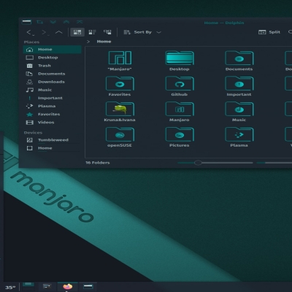292x292 pixels.
Task: Select the Kruna&Ivana folder icon
Action: pyautogui.click(x=120, y=109)
